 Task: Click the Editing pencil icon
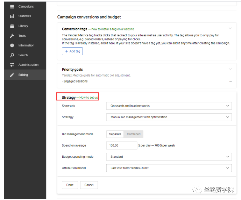tap(12, 75)
